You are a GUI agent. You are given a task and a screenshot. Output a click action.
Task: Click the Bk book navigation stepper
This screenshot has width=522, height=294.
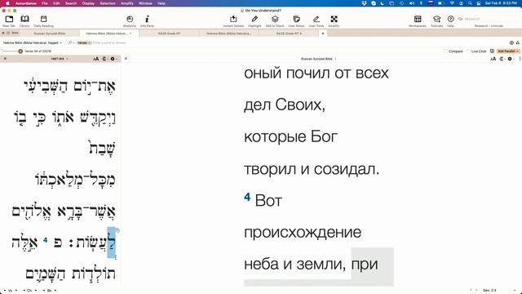click(49, 291)
